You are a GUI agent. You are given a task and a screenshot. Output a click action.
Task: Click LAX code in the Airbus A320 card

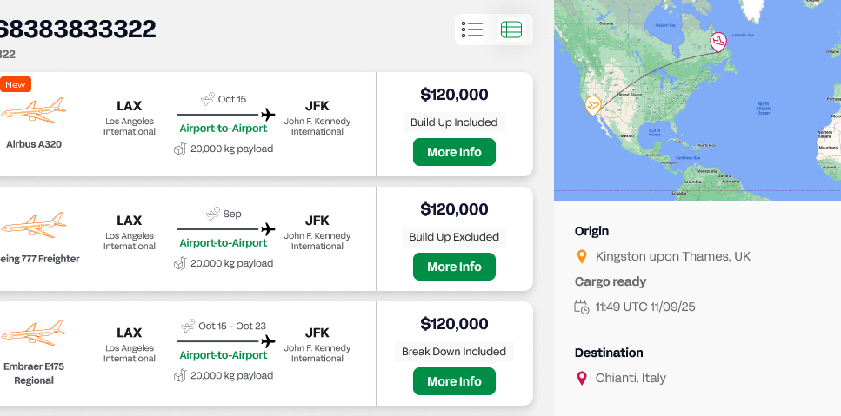pyautogui.click(x=130, y=106)
